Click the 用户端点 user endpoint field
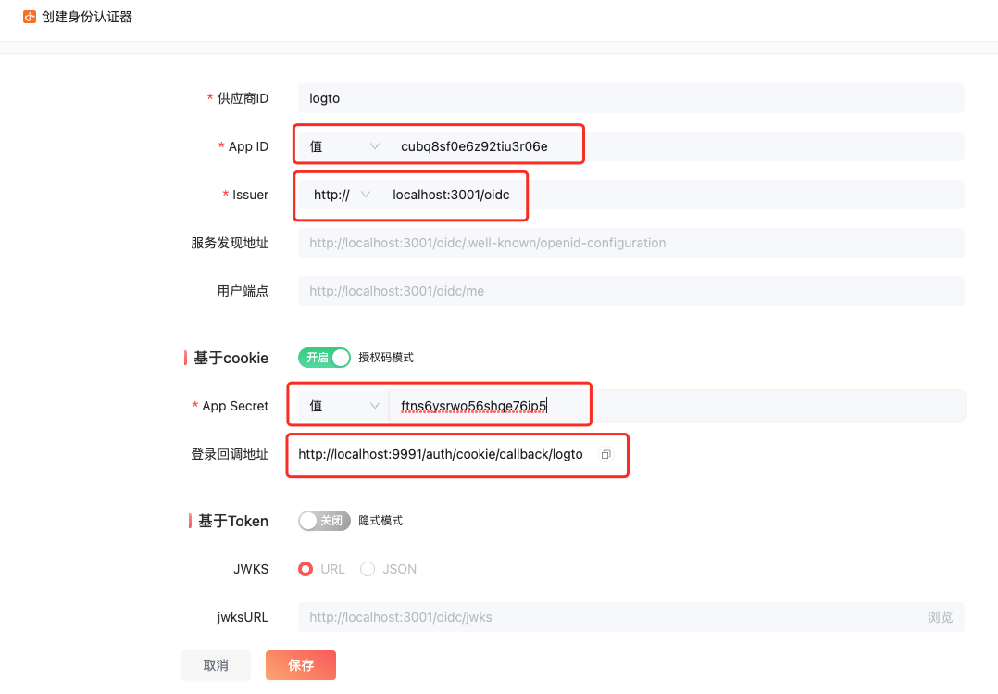The image size is (998, 694). [x=630, y=291]
